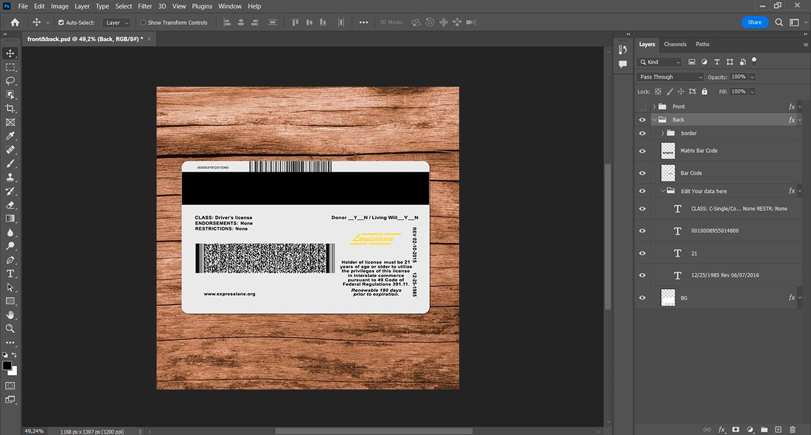Hide the Matrix Bar Code layer
The height and width of the screenshot is (435, 811).
643,150
